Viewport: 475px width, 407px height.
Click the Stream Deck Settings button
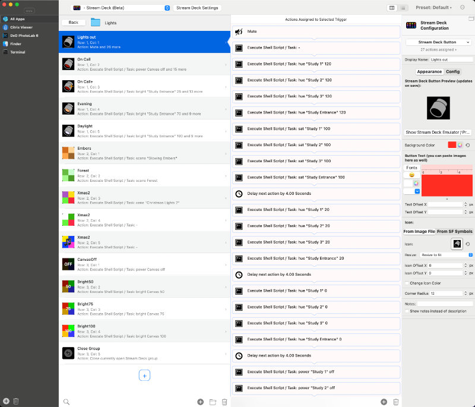tap(197, 8)
